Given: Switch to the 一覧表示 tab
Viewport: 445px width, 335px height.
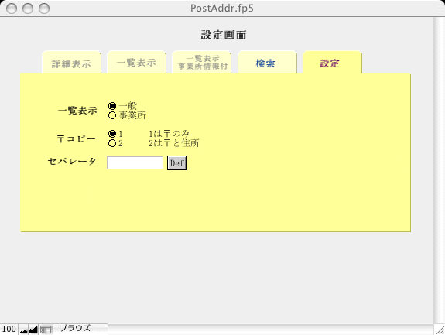Looking at the screenshot, I should tap(136, 62).
